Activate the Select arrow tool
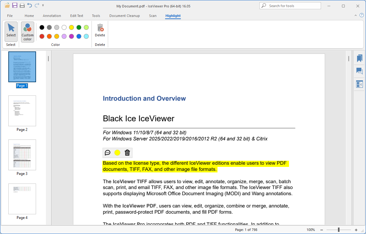 tap(11, 32)
